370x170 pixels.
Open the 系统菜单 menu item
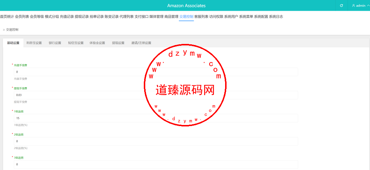pyautogui.click(x=246, y=17)
